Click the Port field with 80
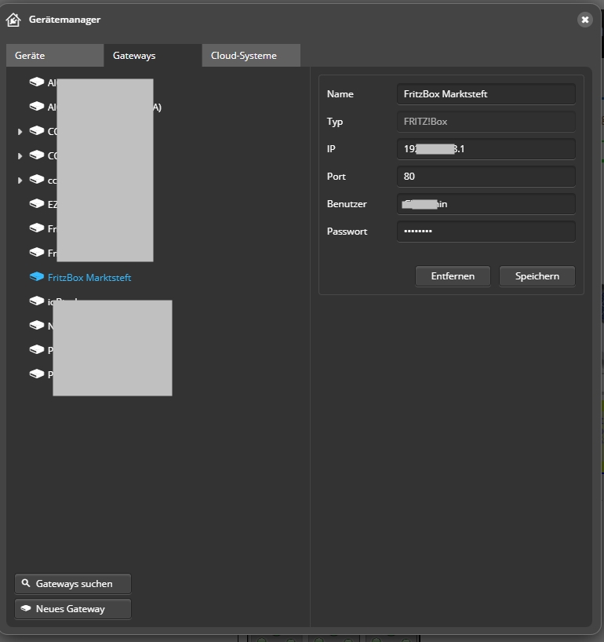 486,177
